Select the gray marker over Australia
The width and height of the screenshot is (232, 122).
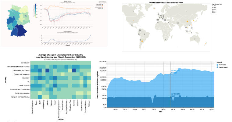tap(194, 38)
